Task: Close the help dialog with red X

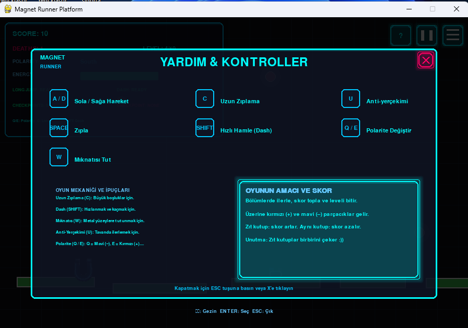Action: click(426, 60)
